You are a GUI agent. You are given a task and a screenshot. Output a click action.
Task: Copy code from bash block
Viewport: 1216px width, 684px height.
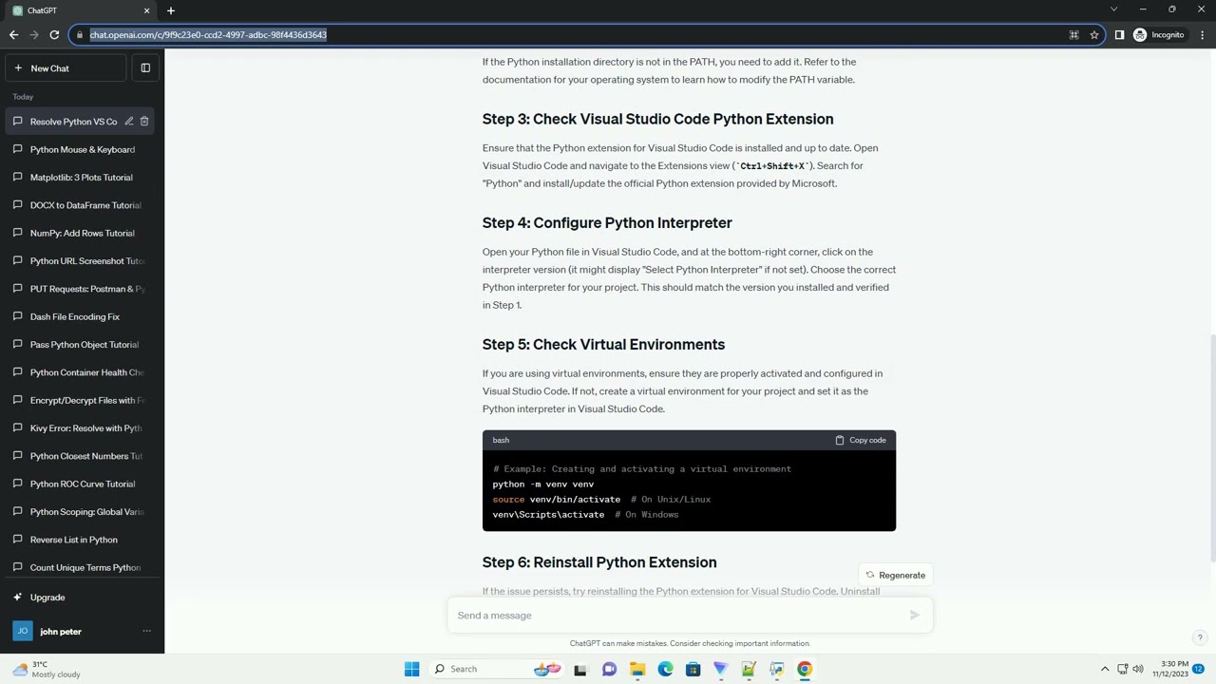pyautogui.click(x=861, y=440)
